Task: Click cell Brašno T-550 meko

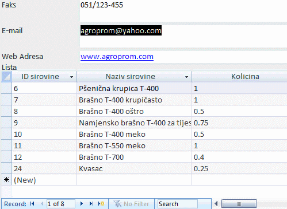Action: point(135,145)
